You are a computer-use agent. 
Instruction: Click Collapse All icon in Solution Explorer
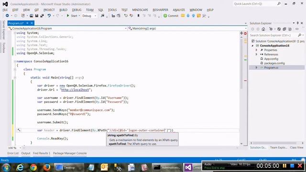(284, 29)
